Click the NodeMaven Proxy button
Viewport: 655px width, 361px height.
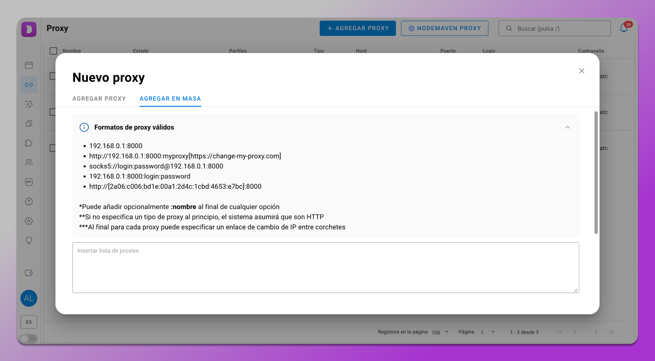[x=445, y=28]
